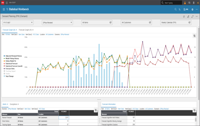Screen dimensions: 200x126
Task: Toggle Step Change series in legend
Action: [x=9, y=76]
